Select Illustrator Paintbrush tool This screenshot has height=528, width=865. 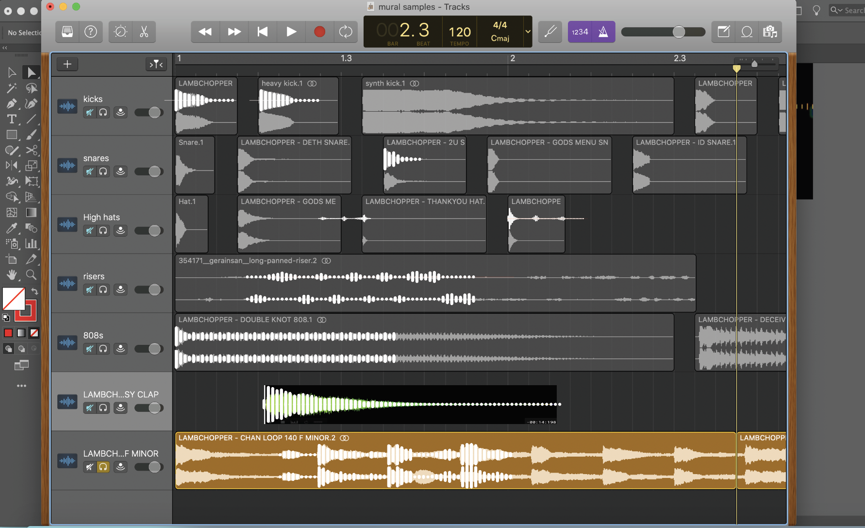(32, 135)
